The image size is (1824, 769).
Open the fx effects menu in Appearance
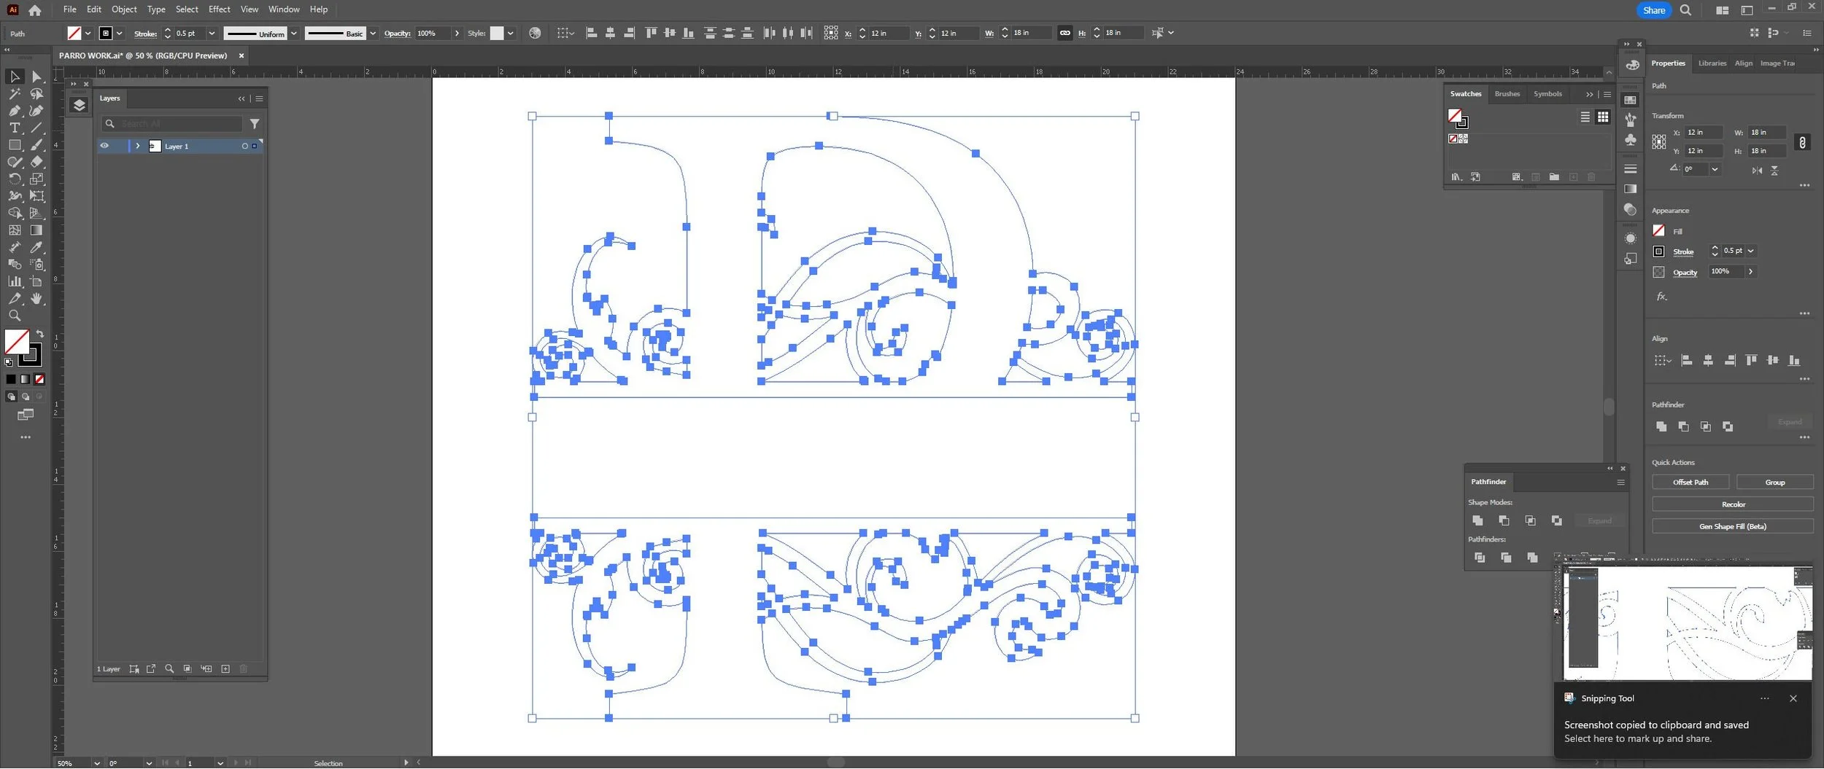coord(1661,296)
